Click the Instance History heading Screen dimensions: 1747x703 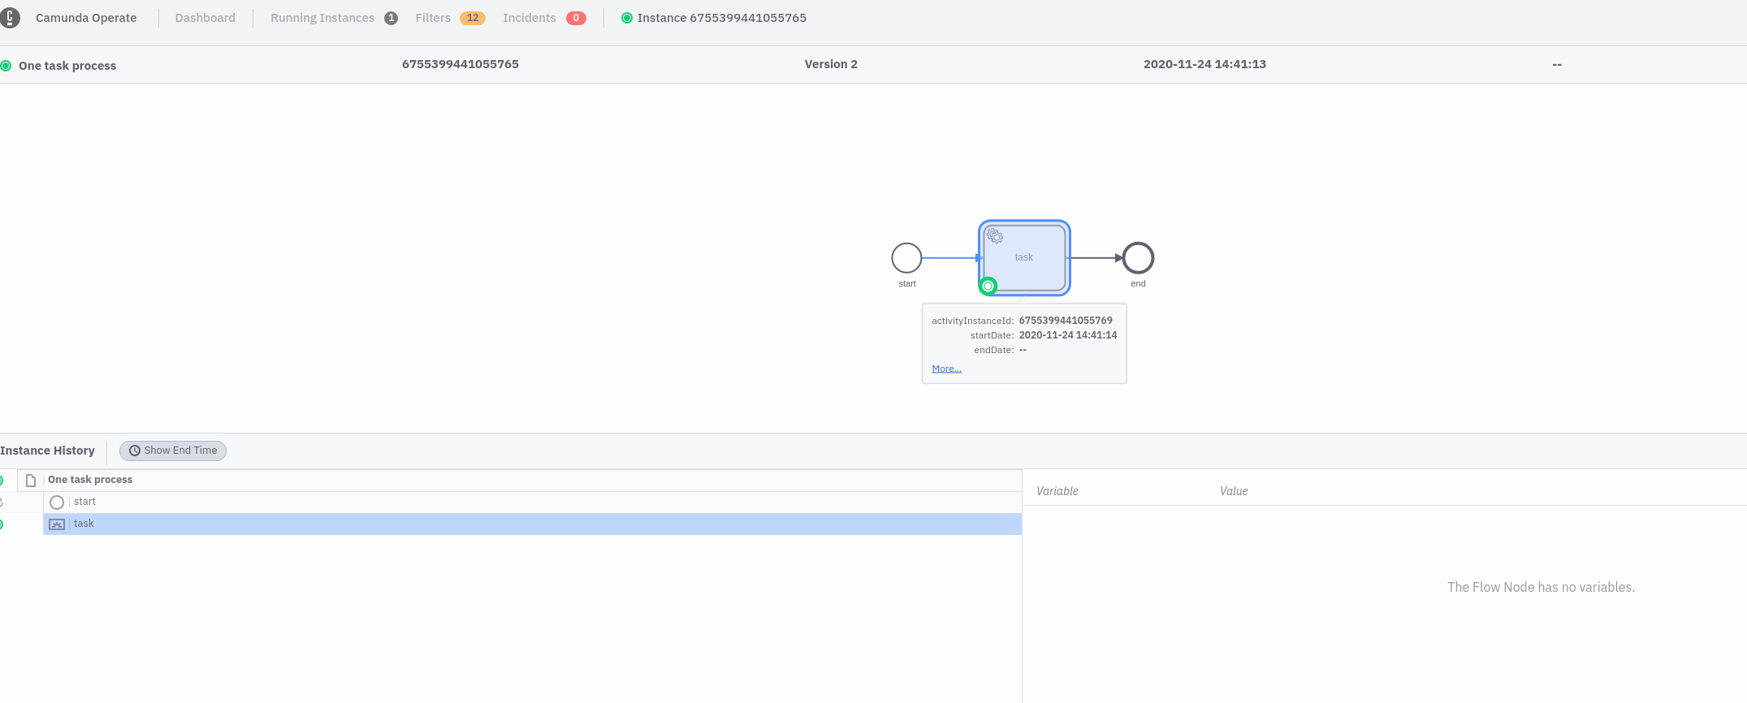point(47,451)
